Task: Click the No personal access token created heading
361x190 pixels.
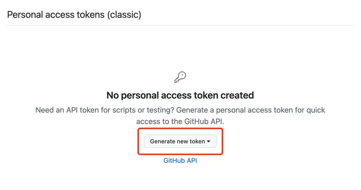Action: point(180,95)
